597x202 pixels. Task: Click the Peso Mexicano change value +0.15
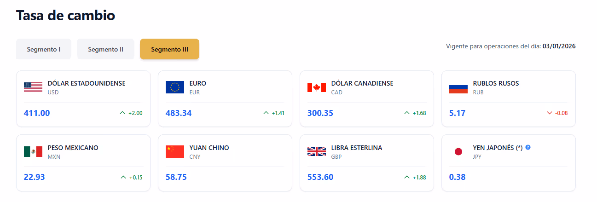point(136,177)
